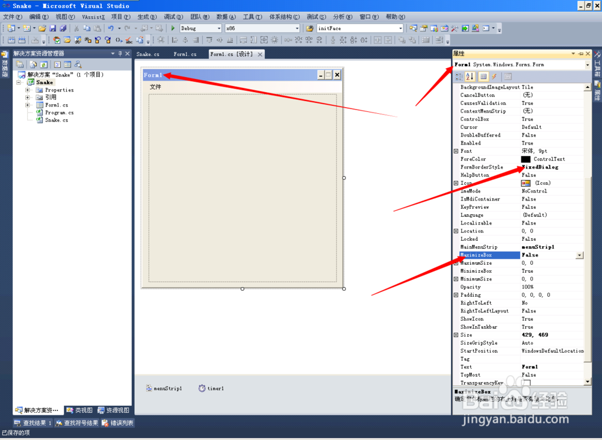Open the x86 platform dropdown

297,28
